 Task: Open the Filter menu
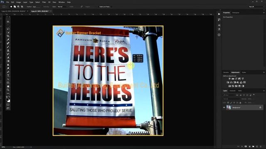(x=44, y=2)
